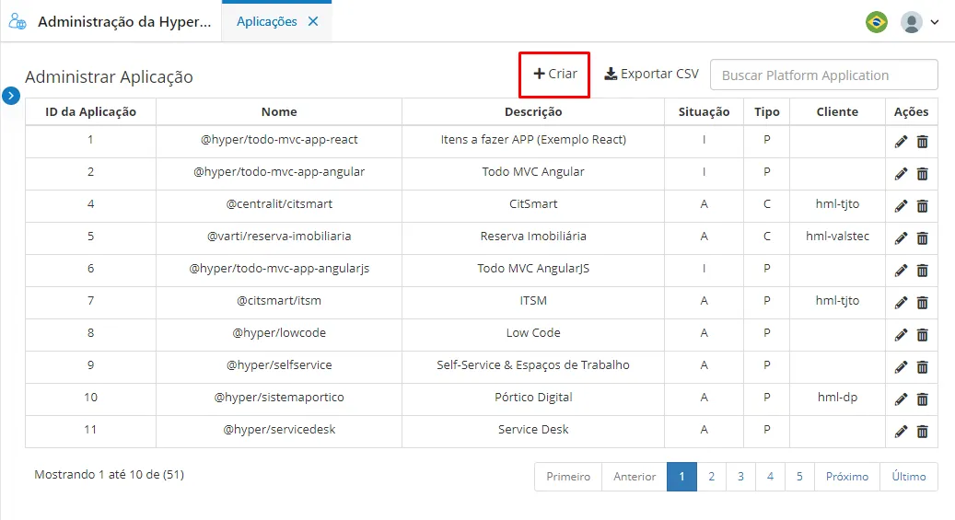Click the Cliente column header
The height and width of the screenshot is (520, 955).
pos(837,112)
